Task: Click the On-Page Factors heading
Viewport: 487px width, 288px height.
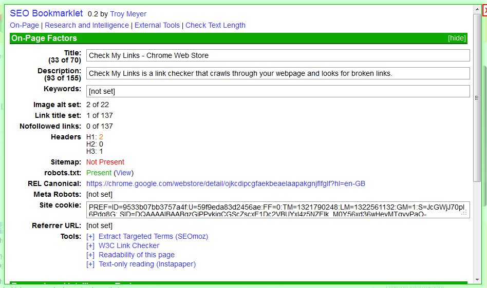Action: (x=44, y=38)
